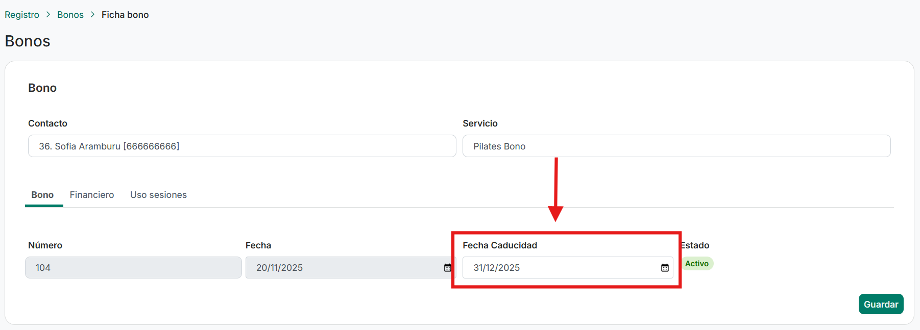Image resolution: width=920 pixels, height=330 pixels.
Task: Click the chevron before Ficha bono breadcrumb
Action: (x=92, y=15)
